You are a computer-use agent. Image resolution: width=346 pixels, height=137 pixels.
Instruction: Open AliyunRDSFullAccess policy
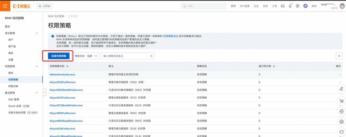[x=63, y=113]
